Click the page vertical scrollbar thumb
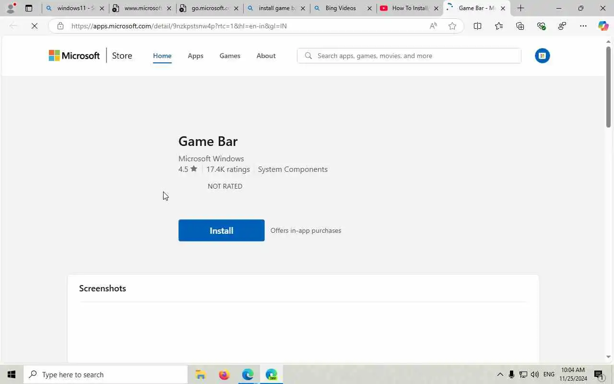614x384 pixels. click(608, 86)
